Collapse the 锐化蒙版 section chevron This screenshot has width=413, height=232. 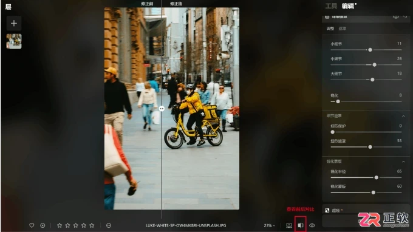[403, 162]
